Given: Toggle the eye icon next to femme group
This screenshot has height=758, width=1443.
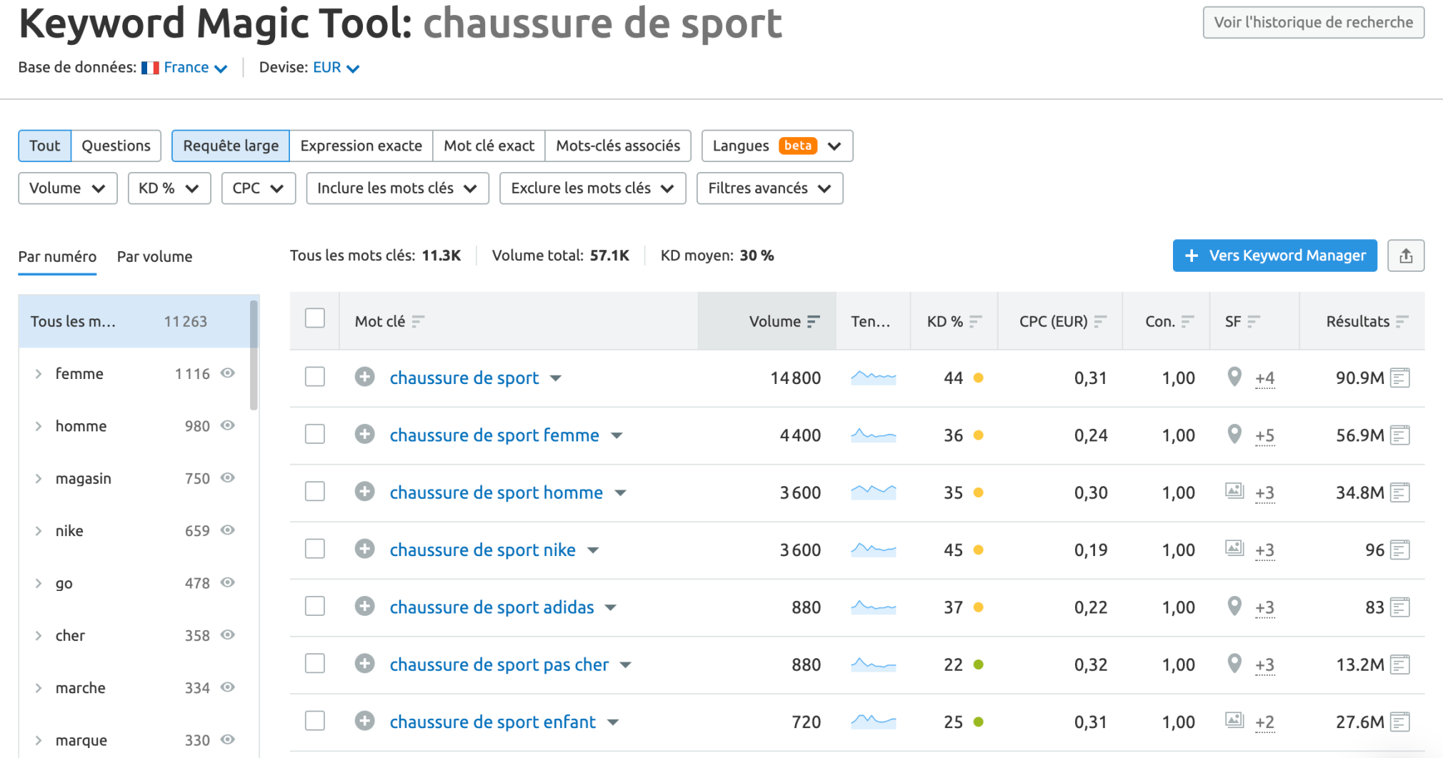Looking at the screenshot, I should point(227,373).
